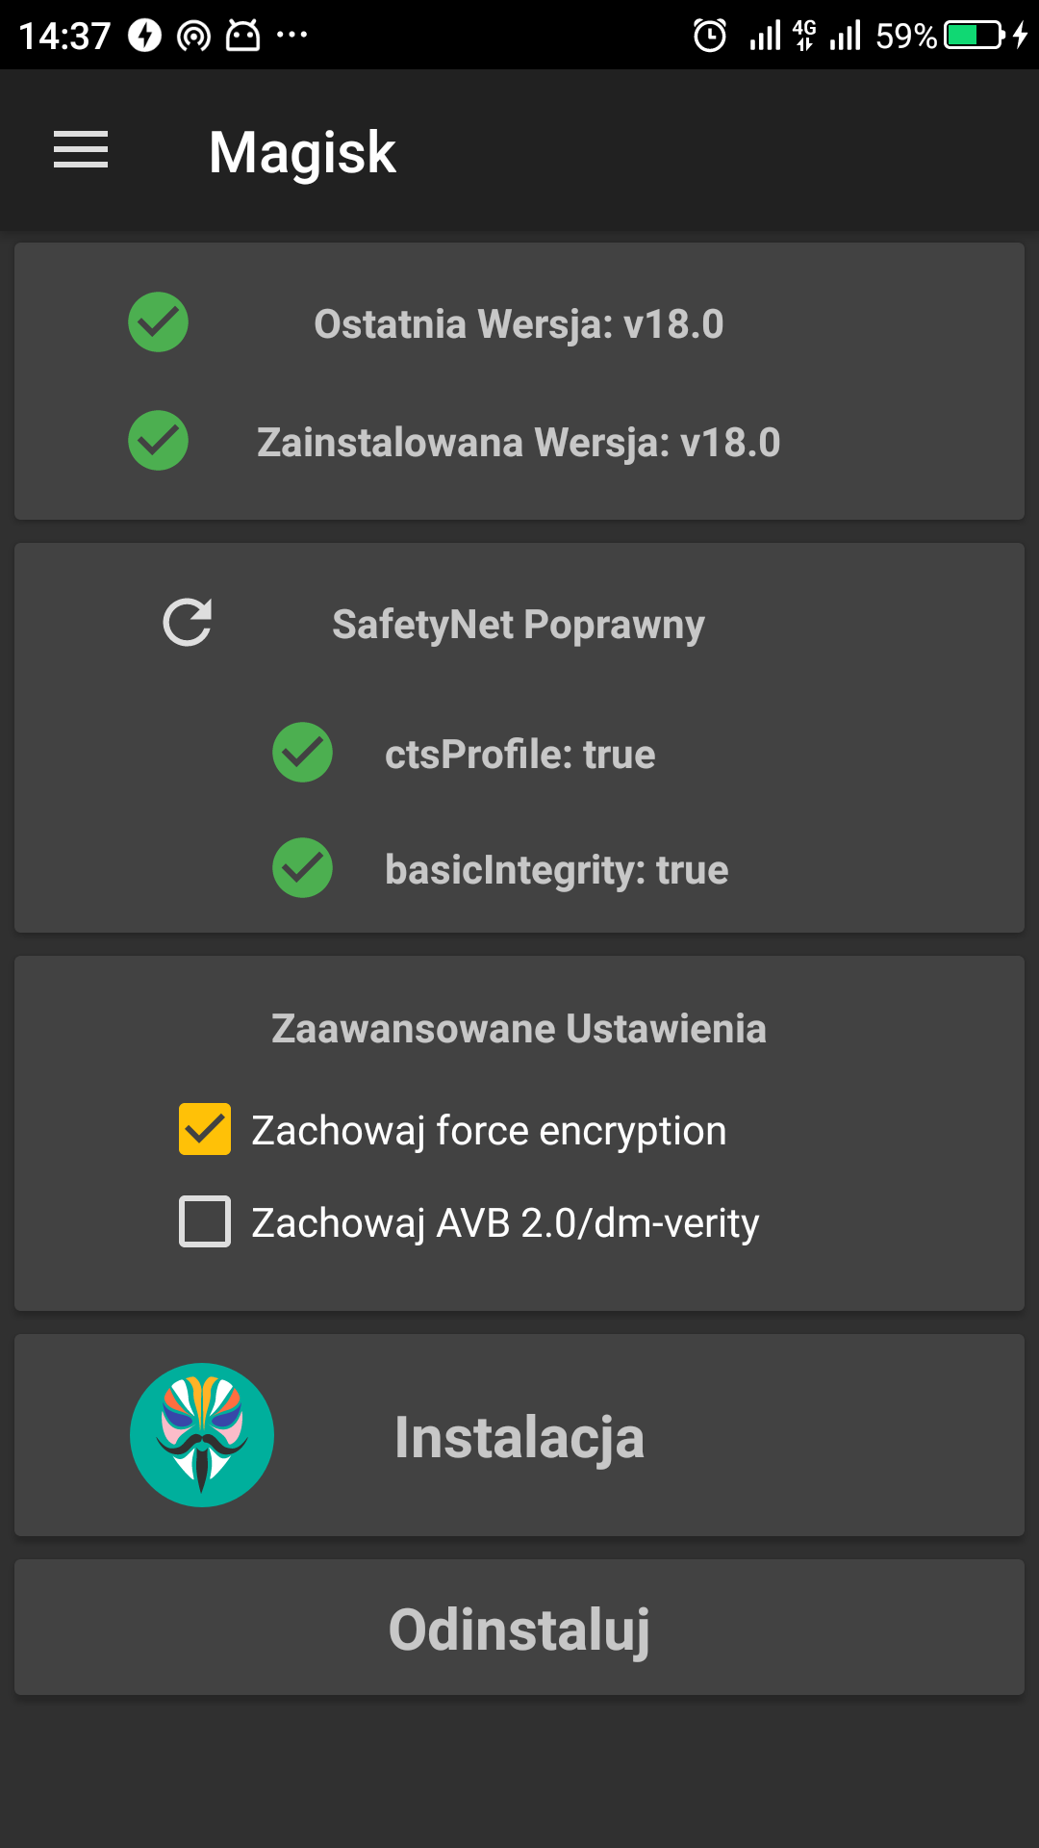
Task: Tap the battery indicator in status bar
Action: point(975,37)
